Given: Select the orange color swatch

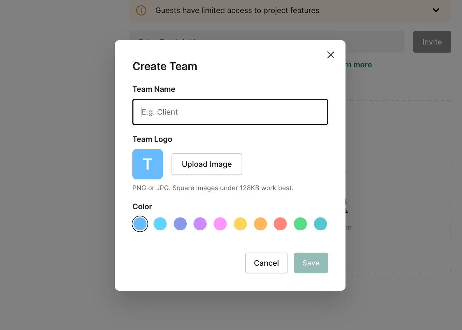Looking at the screenshot, I should (260, 224).
